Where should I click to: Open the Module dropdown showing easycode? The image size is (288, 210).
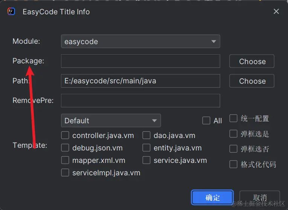click(140, 41)
